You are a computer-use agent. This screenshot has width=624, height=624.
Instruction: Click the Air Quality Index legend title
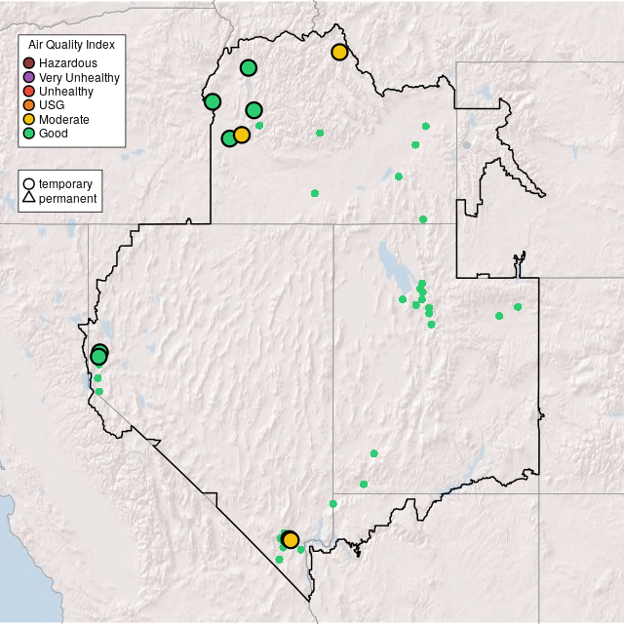point(72,45)
